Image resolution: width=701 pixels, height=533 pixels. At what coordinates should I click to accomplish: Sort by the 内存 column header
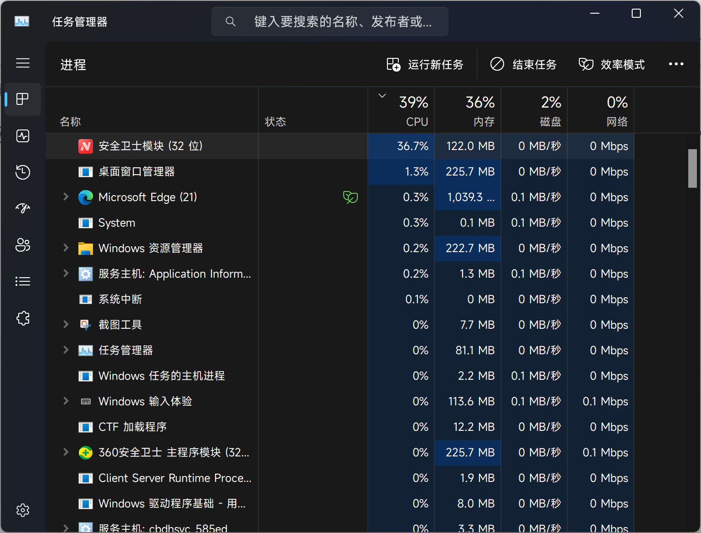(x=468, y=110)
